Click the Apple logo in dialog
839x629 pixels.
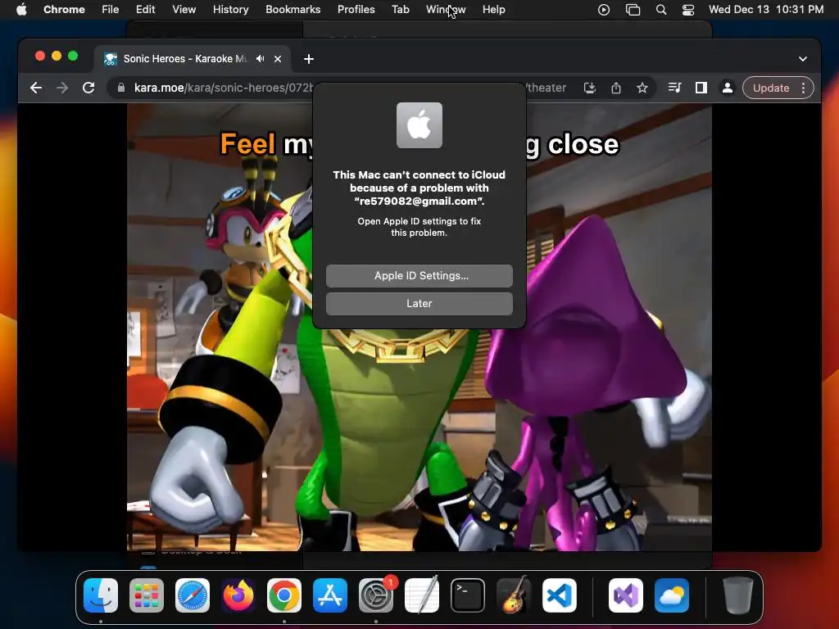tap(419, 125)
